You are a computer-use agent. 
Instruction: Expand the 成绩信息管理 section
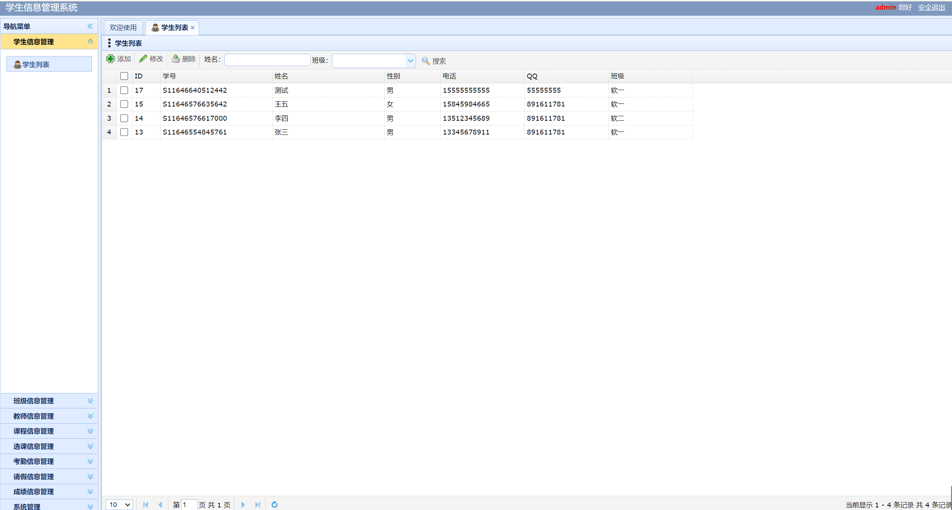(x=90, y=491)
